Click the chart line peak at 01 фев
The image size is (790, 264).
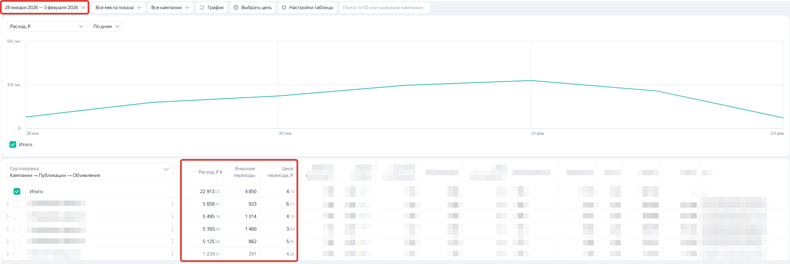tap(531, 80)
